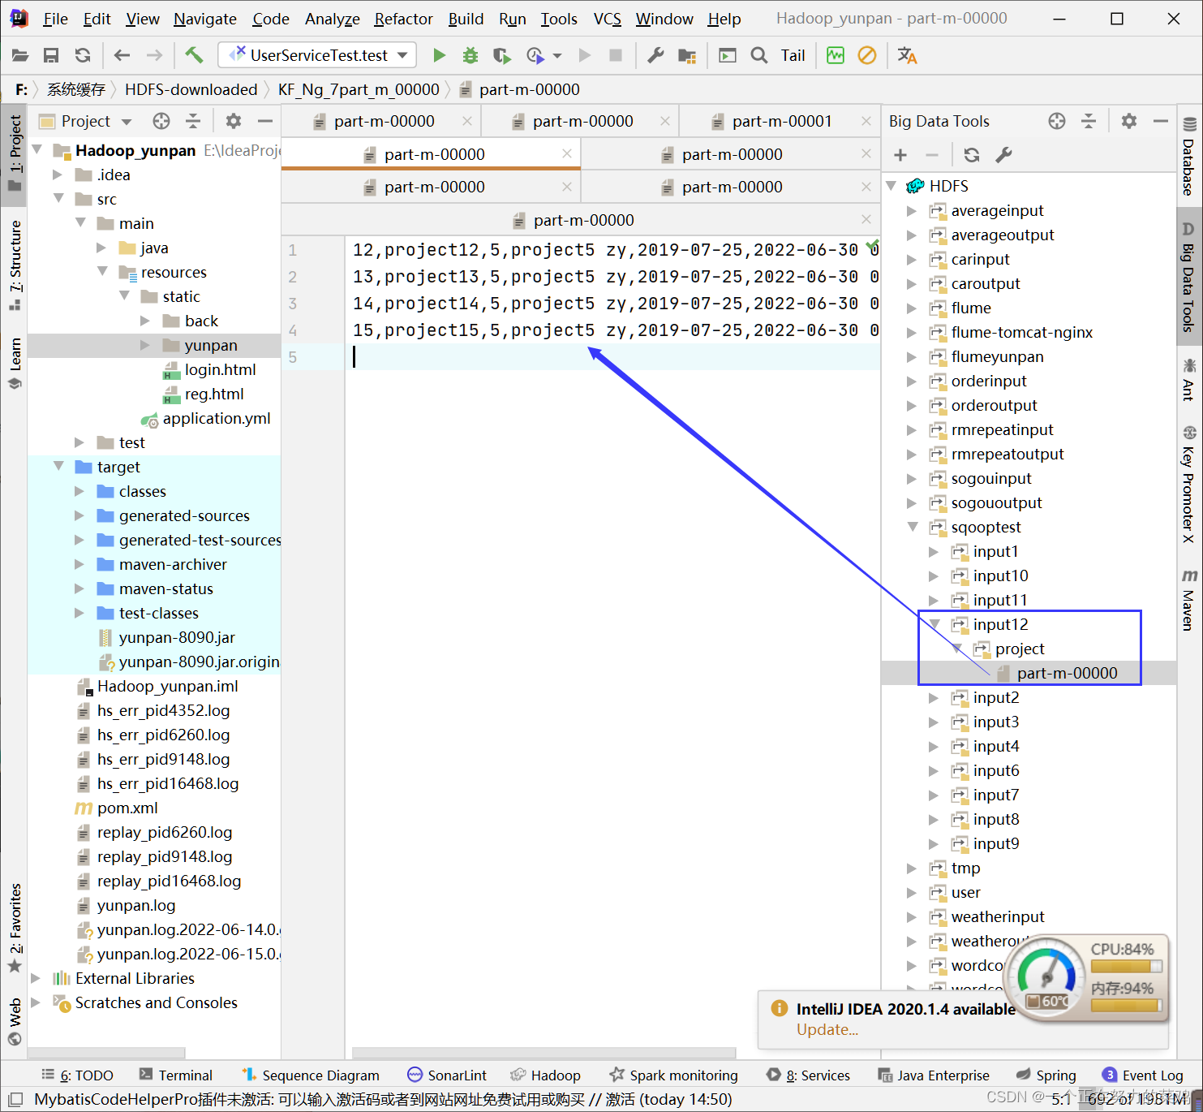
Task: Toggle the Web side tool window
Action: pyautogui.click(x=15, y=1021)
